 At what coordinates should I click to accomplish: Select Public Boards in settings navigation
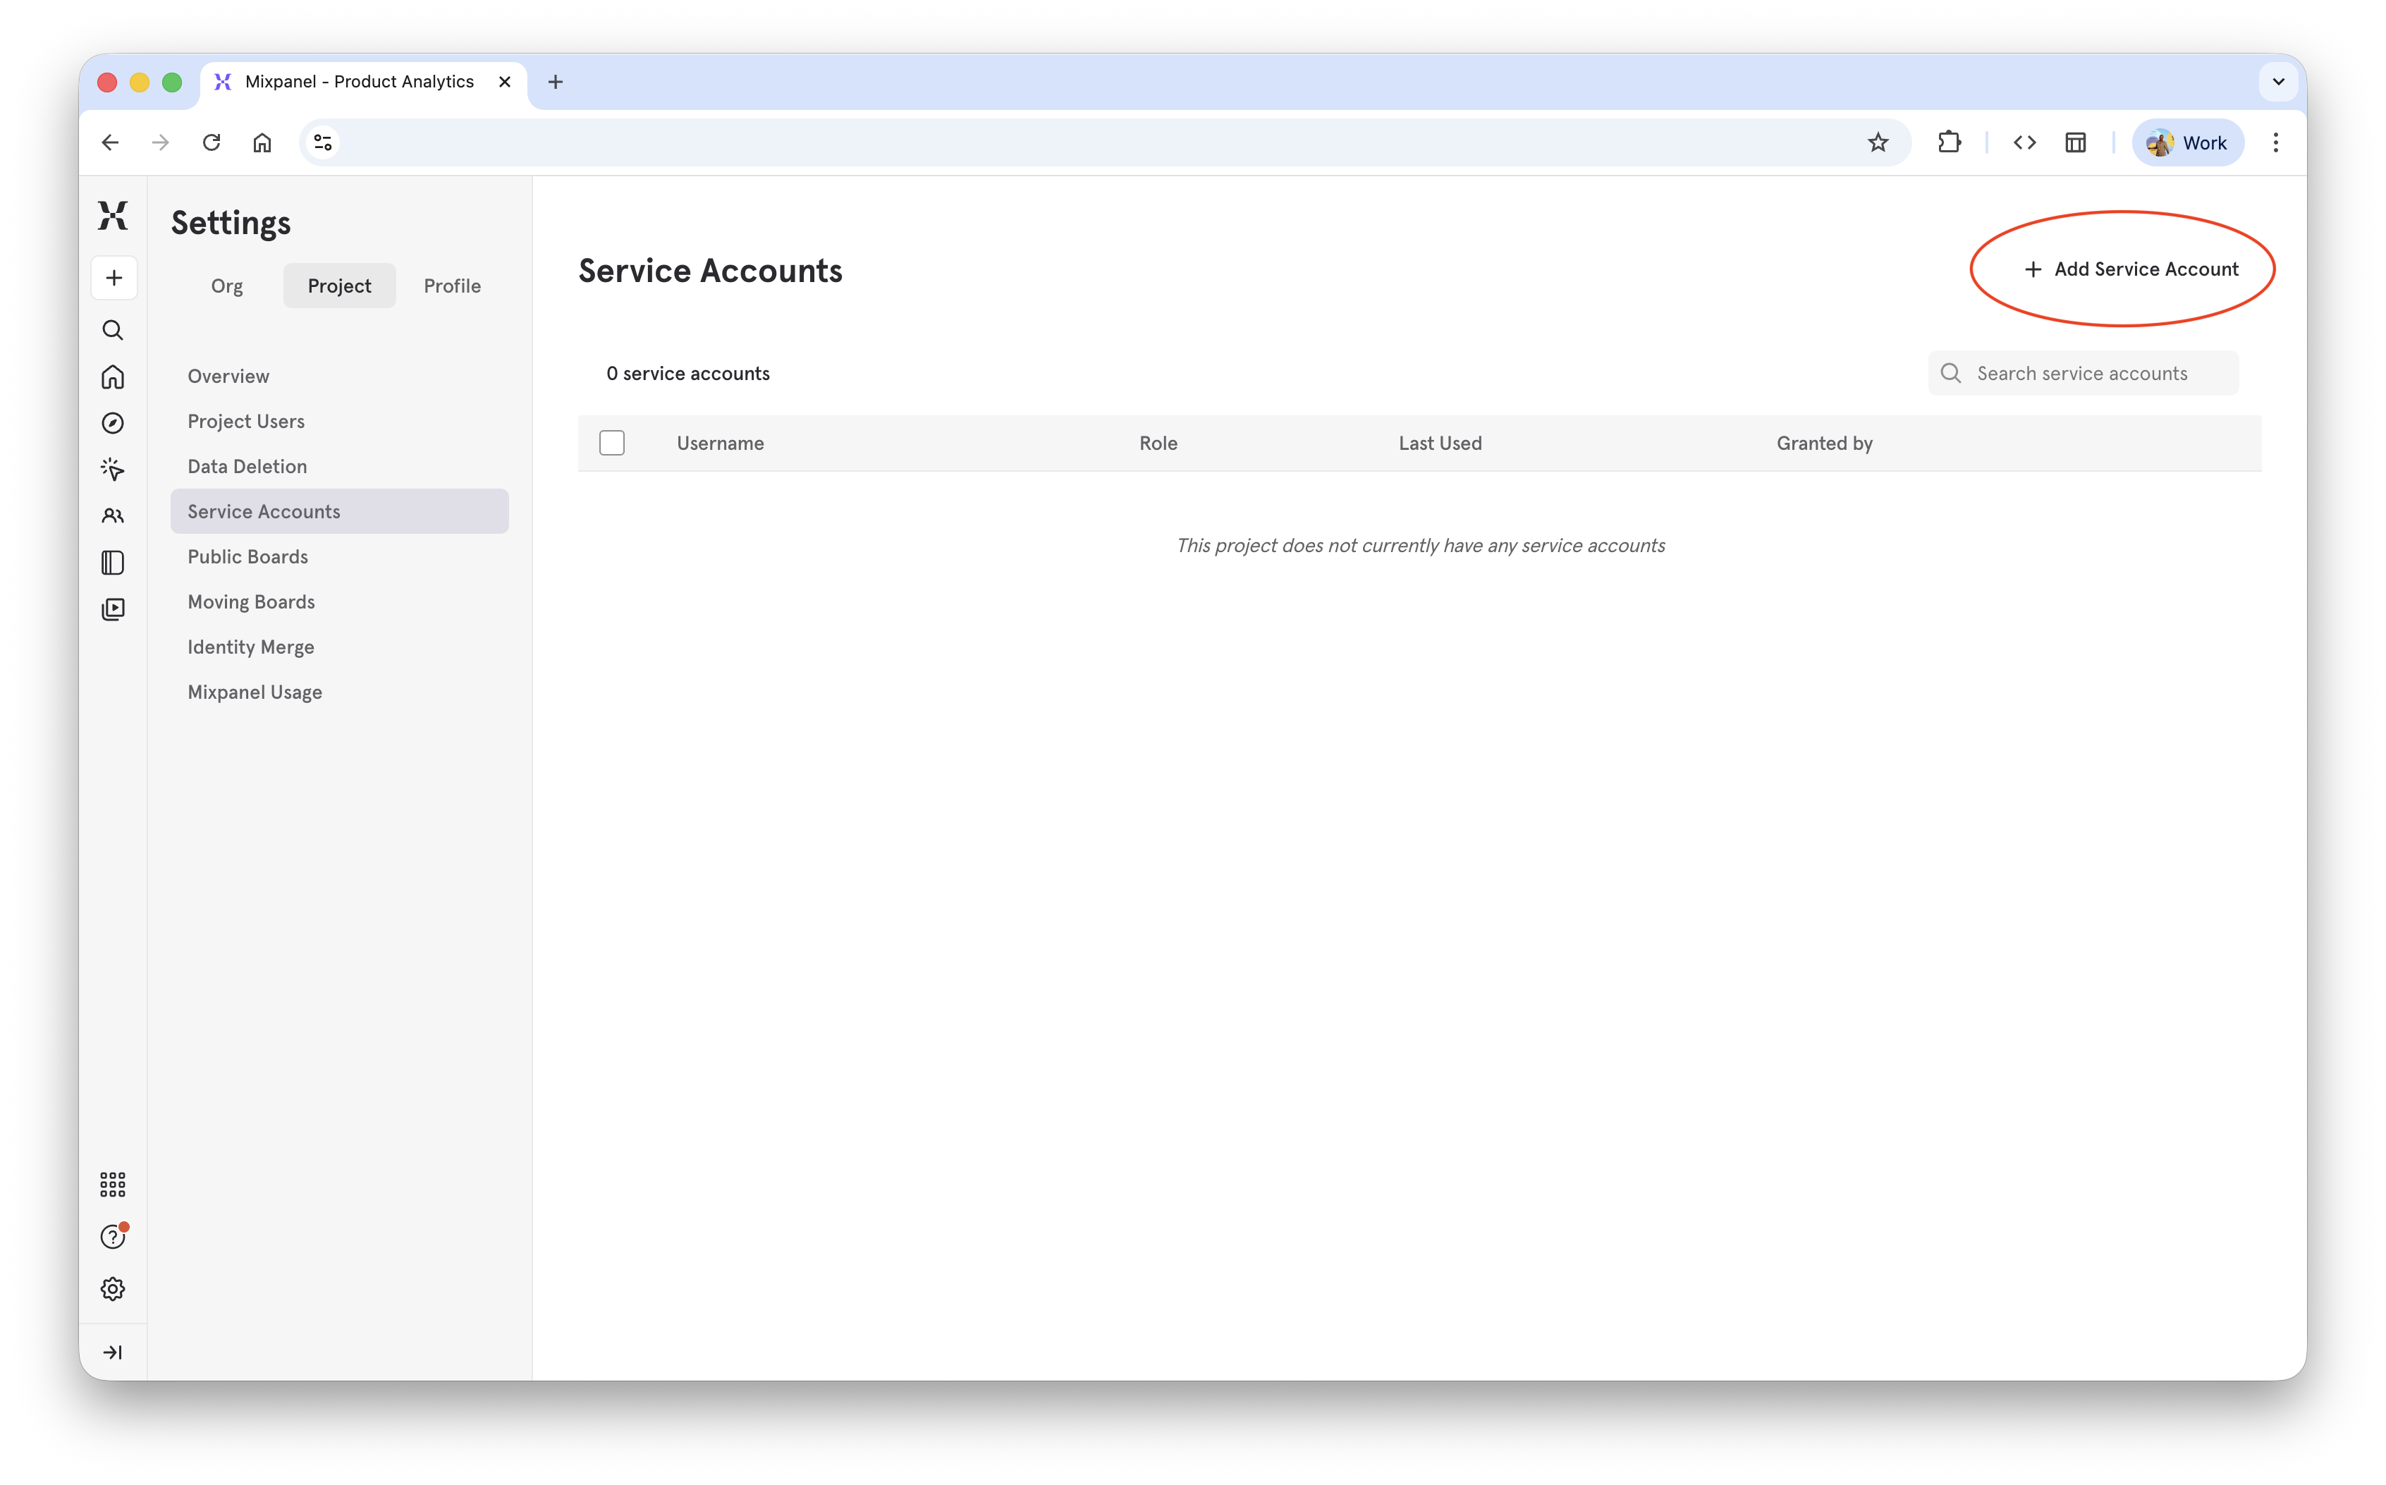247,556
